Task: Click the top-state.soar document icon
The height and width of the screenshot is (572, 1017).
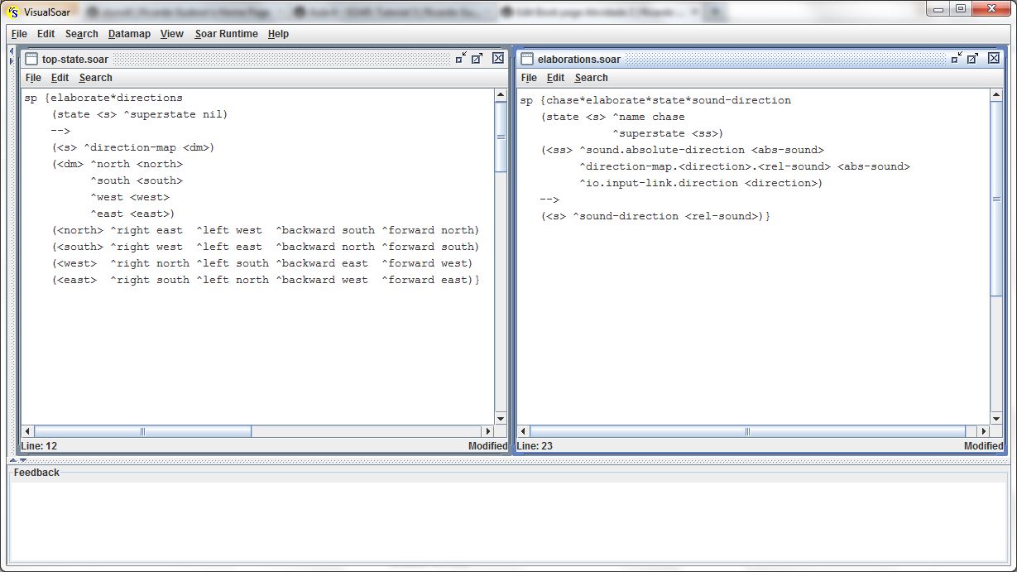Action: click(31, 59)
